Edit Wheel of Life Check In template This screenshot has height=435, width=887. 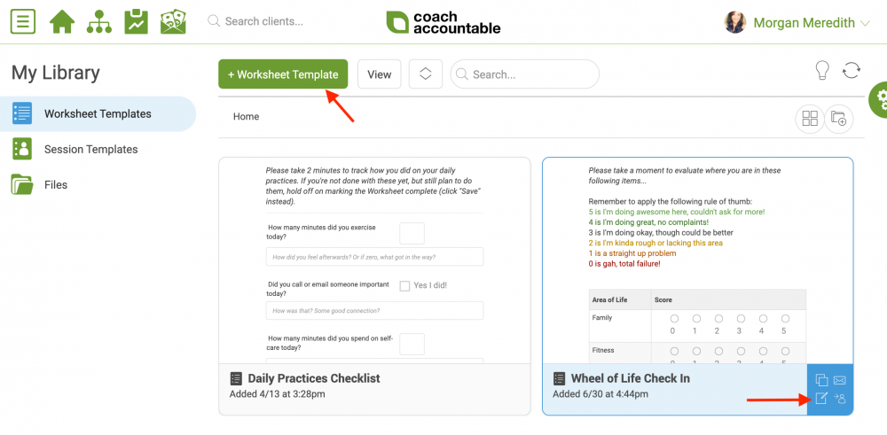click(821, 399)
